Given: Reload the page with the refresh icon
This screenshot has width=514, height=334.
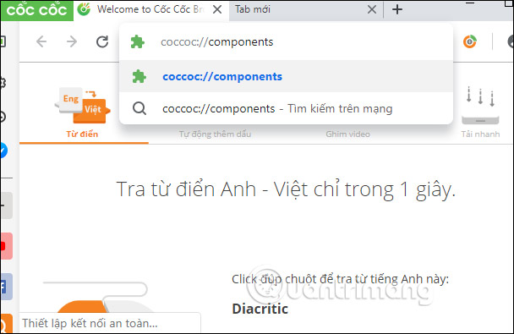Looking at the screenshot, I should point(102,41).
